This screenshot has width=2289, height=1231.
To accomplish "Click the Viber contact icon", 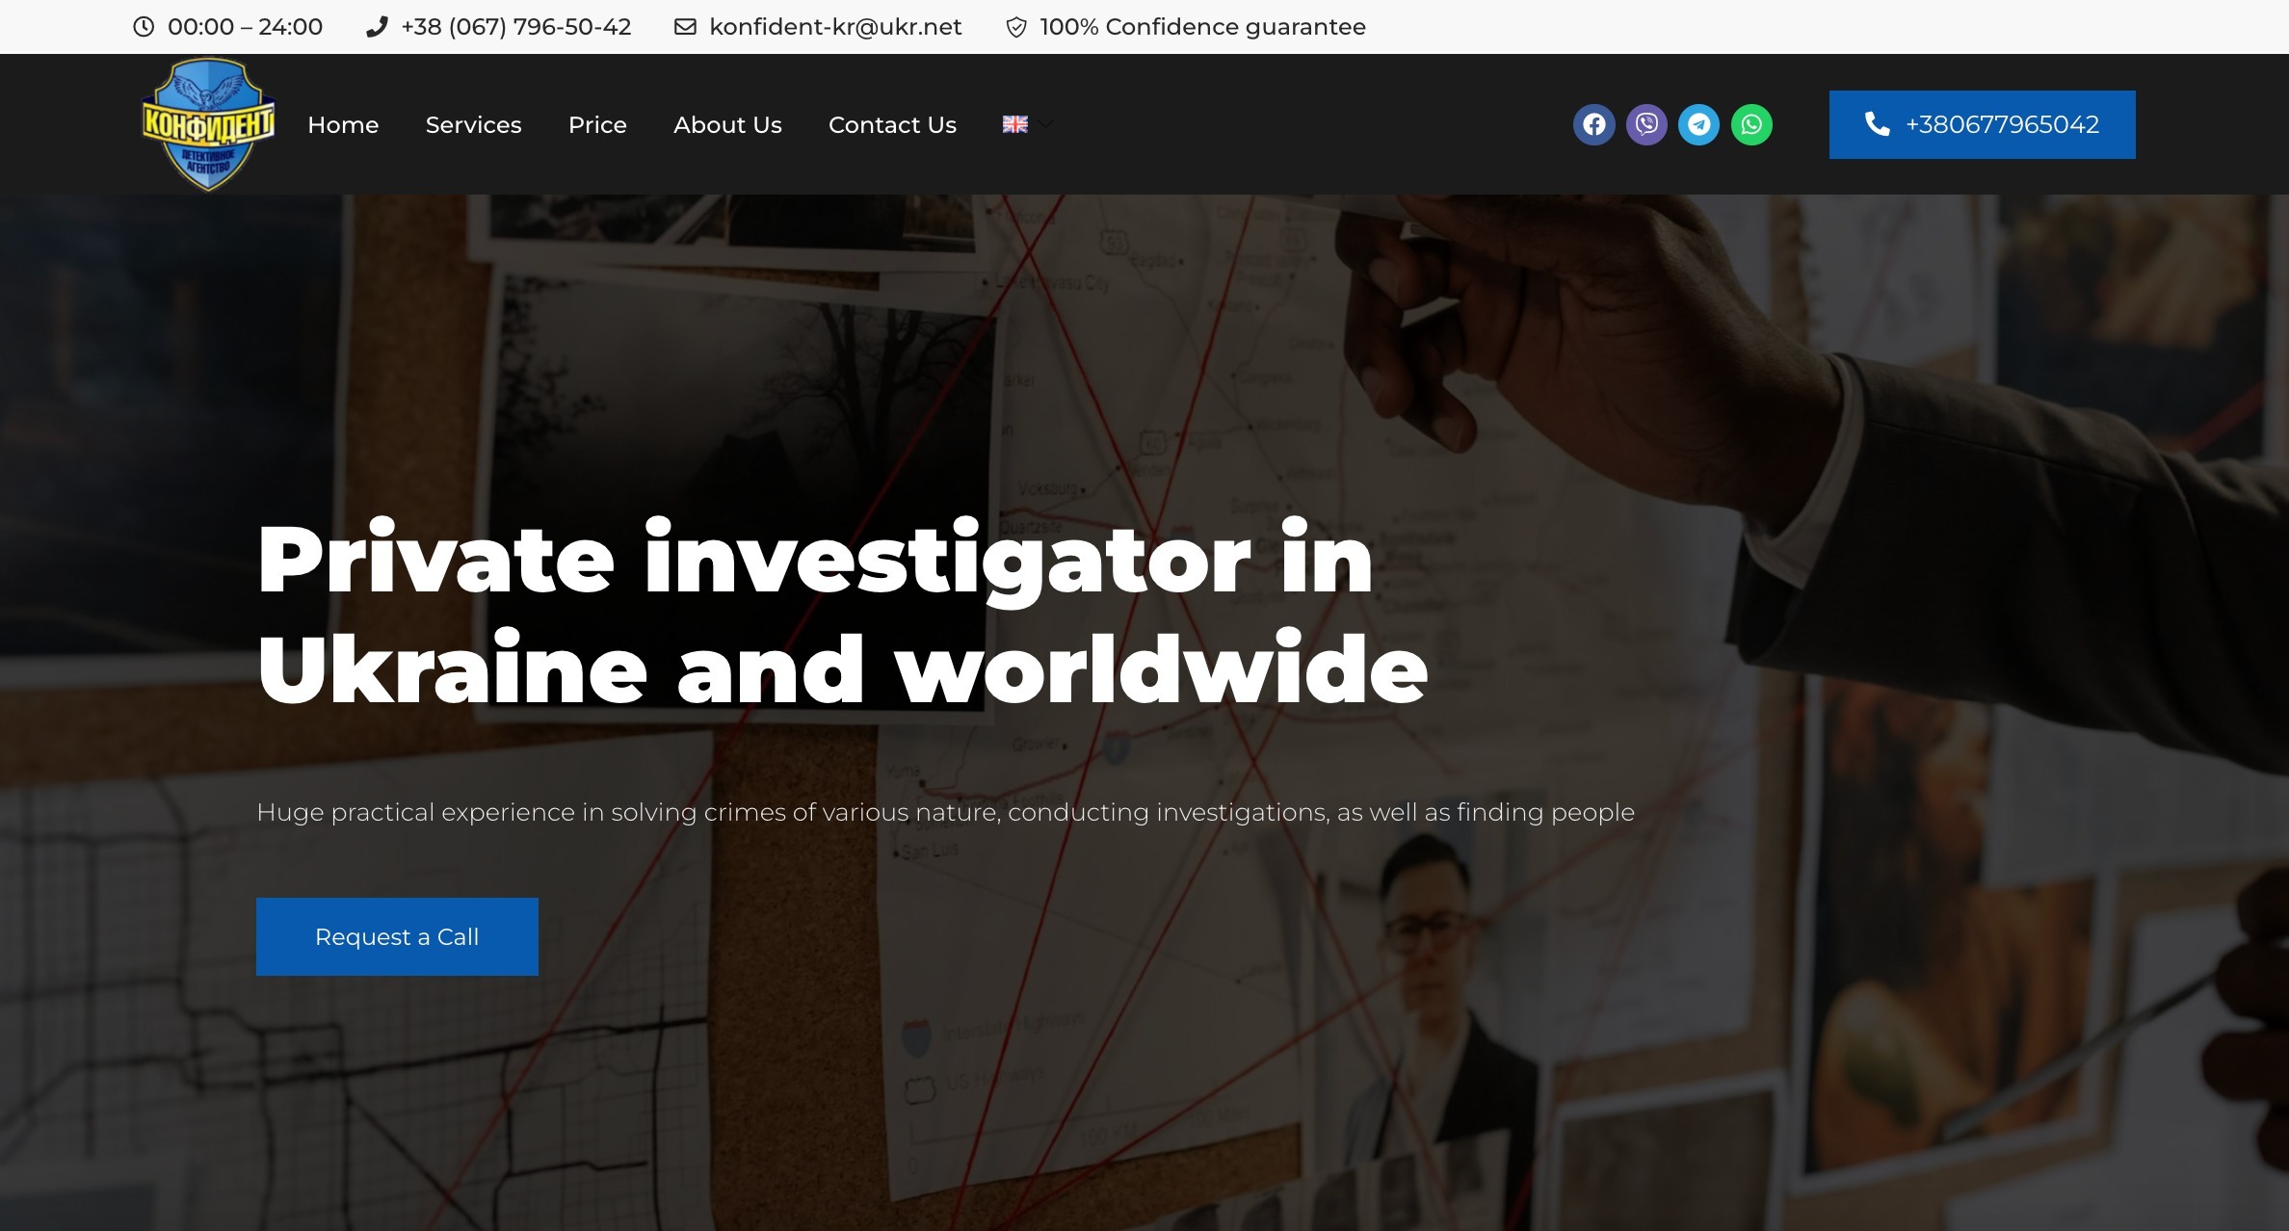I will 1646,124.
